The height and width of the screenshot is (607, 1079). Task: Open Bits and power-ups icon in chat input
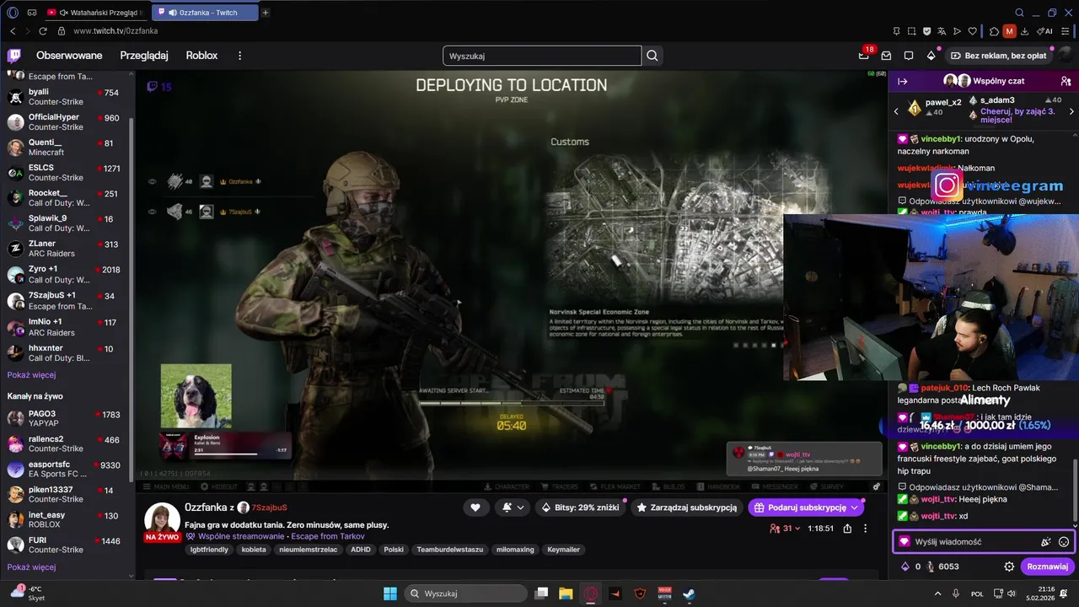click(x=1046, y=542)
